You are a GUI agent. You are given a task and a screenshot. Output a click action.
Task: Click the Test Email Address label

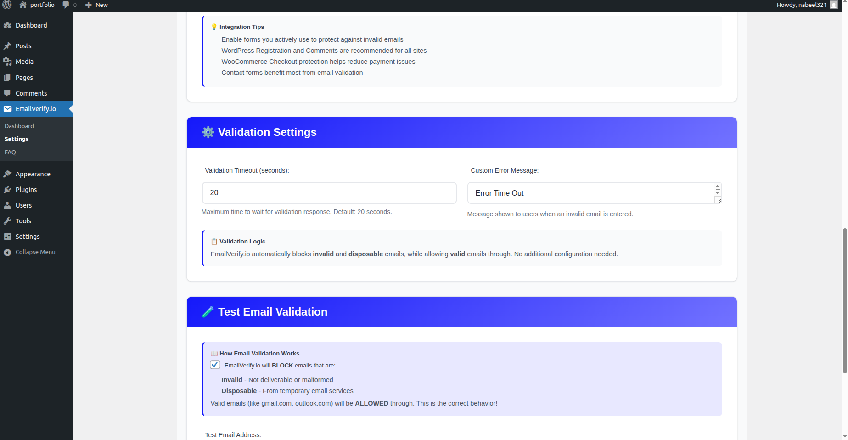[x=233, y=435]
